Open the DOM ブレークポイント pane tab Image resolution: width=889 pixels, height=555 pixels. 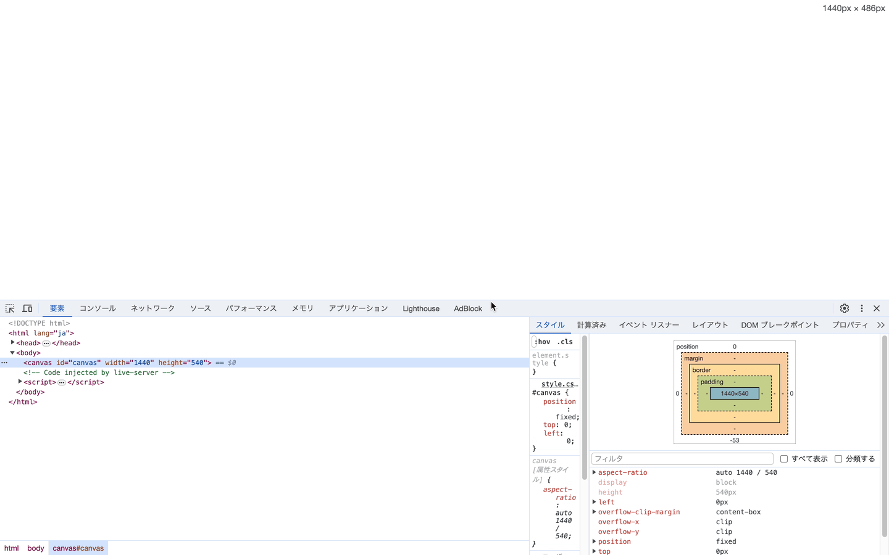[x=780, y=325]
